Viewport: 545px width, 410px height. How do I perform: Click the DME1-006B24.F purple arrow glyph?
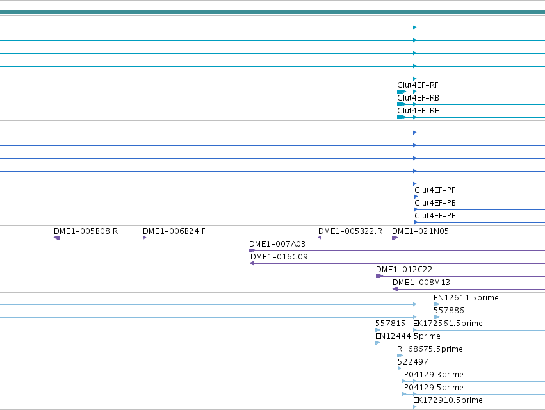tap(144, 238)
